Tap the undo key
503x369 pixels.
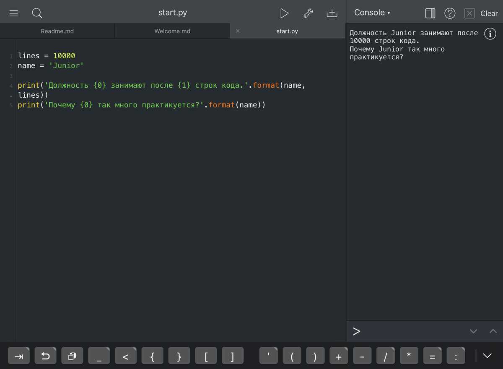click(x=45, y=356)
